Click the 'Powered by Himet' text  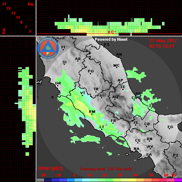pos(111,39)
